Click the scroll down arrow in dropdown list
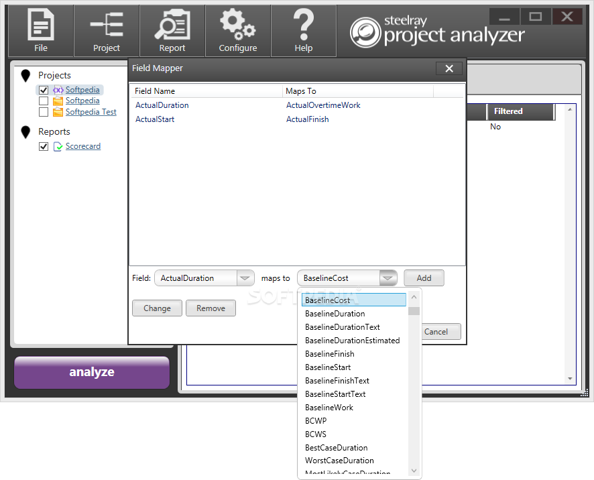The width and height of the screenshot is (594, 480). (414, 471)
